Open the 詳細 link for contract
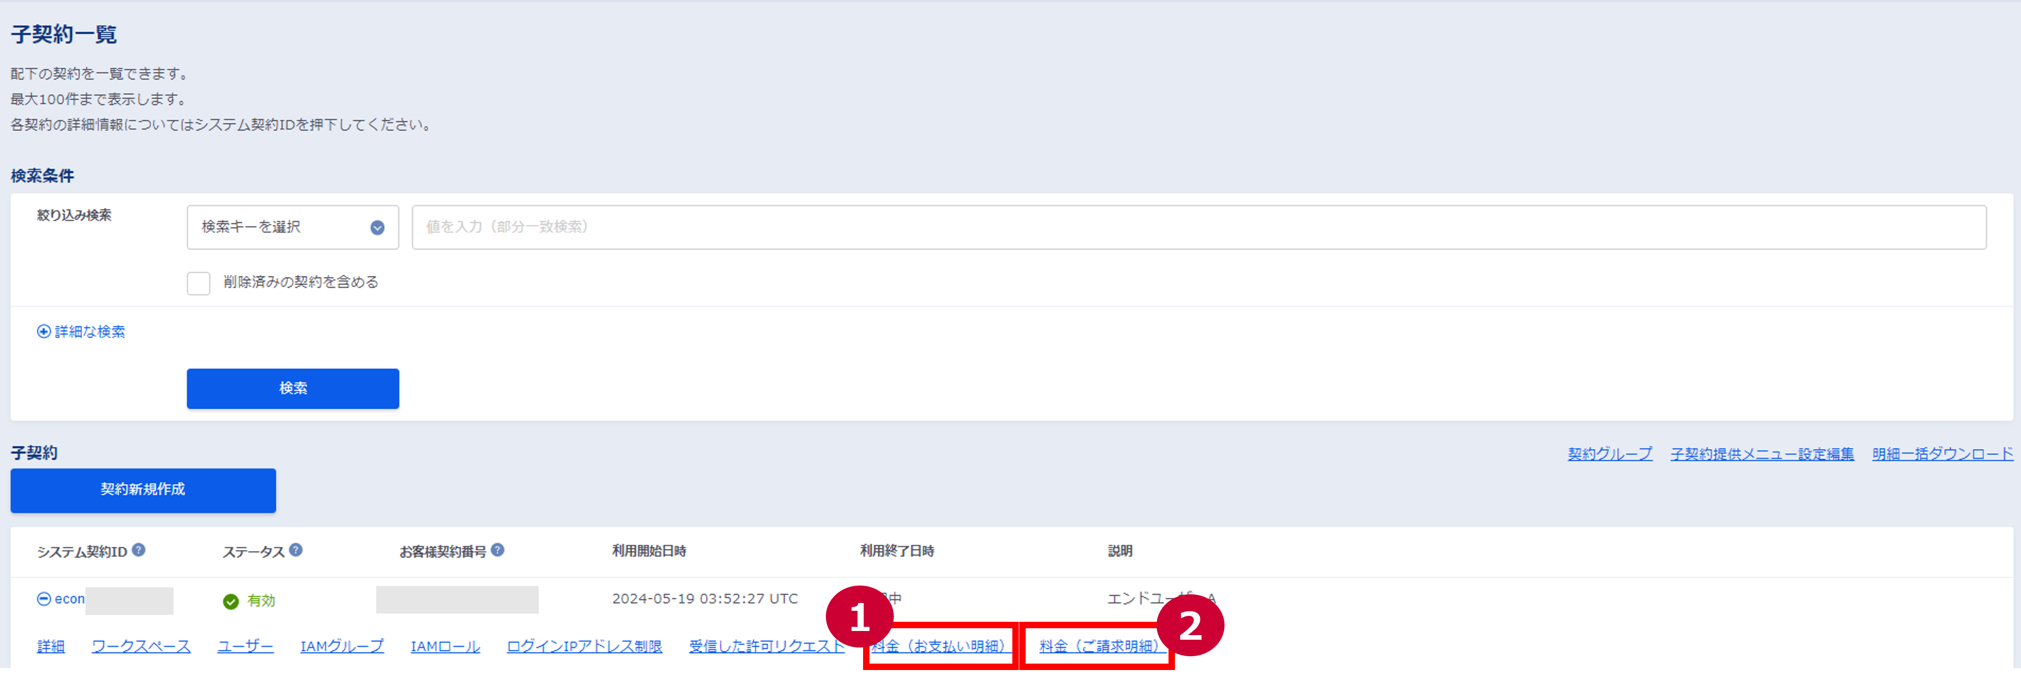This screenshot has width=2021, height=676. [51, 645]
